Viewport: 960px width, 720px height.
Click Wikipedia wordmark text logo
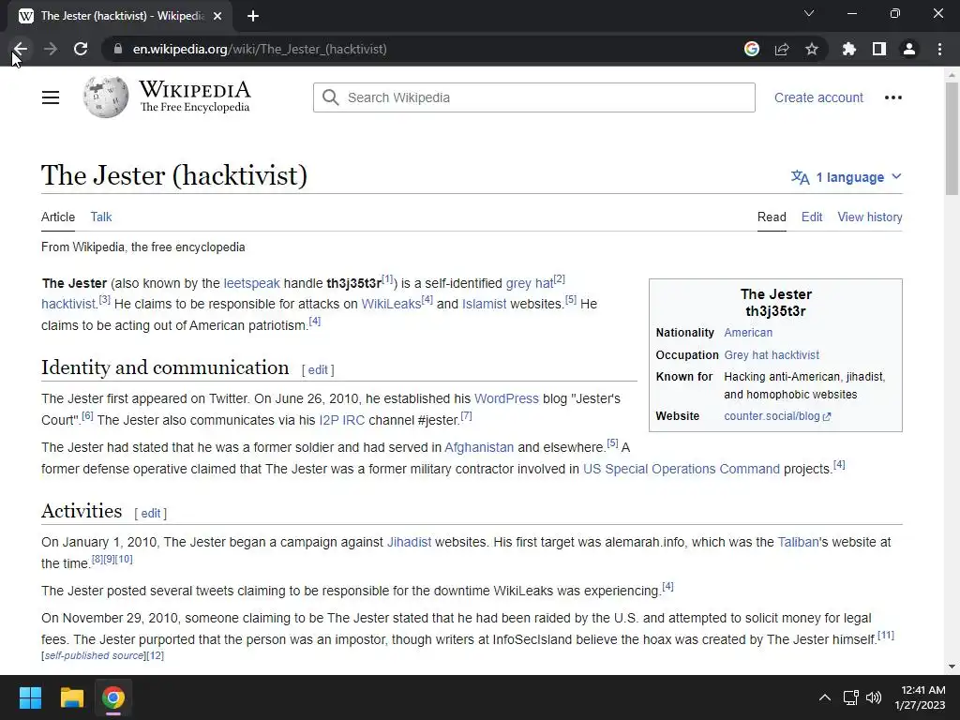195,97
